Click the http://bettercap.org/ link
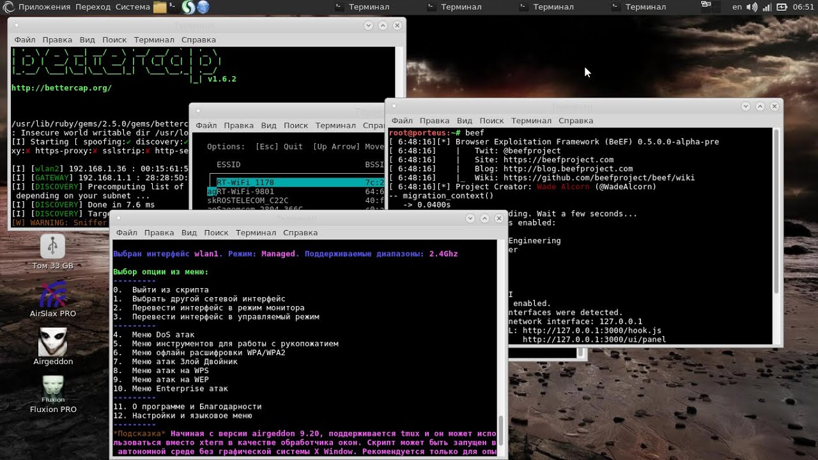Image resolution: width=818 pixels, height=460 pixels. tap(61, 88)
